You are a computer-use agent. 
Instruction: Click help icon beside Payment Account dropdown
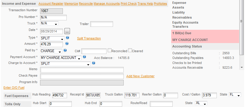tap(84, 57)
